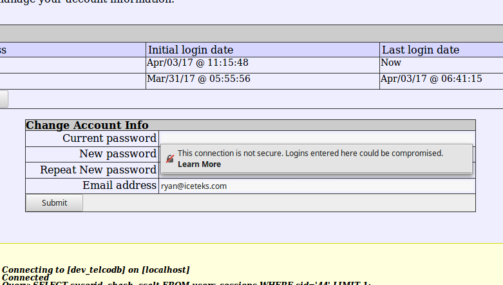Click the 'Apr/03/17 @ 06:41:15' cell

coord(441,81)
